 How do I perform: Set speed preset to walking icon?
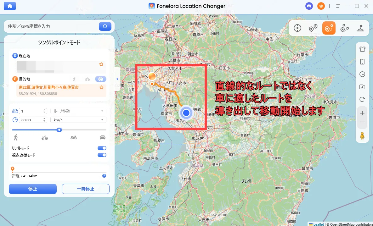pyautogui.click(x=16, y=137)
